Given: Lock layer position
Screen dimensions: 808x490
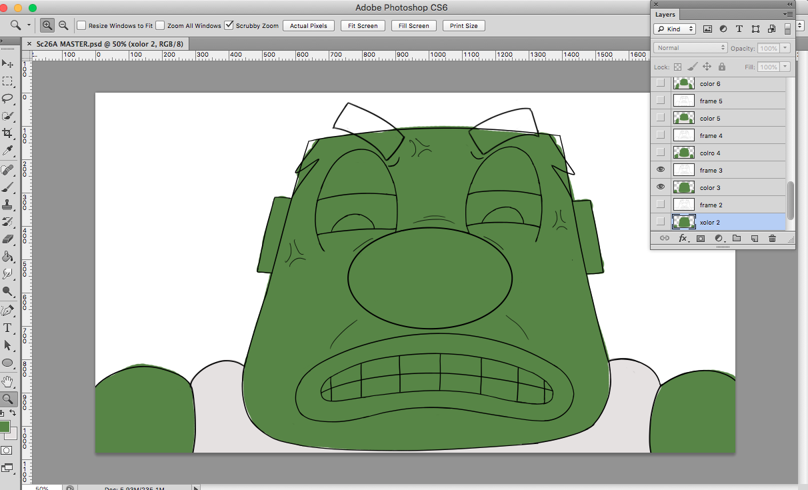Looking at the screenshot, I should [707, 67].
